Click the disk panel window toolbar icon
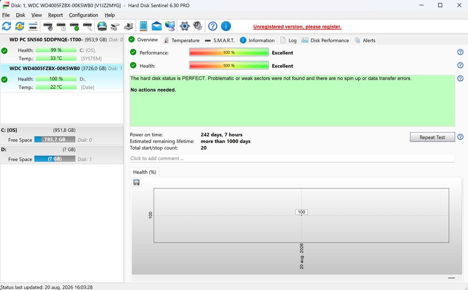 click(33, 26)
